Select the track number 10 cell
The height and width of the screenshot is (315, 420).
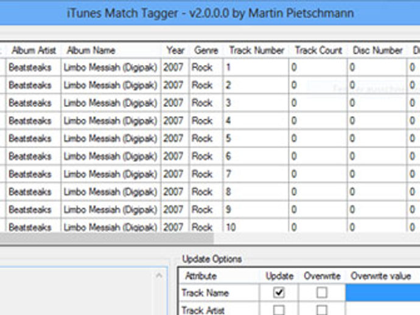tap(256, 227)
